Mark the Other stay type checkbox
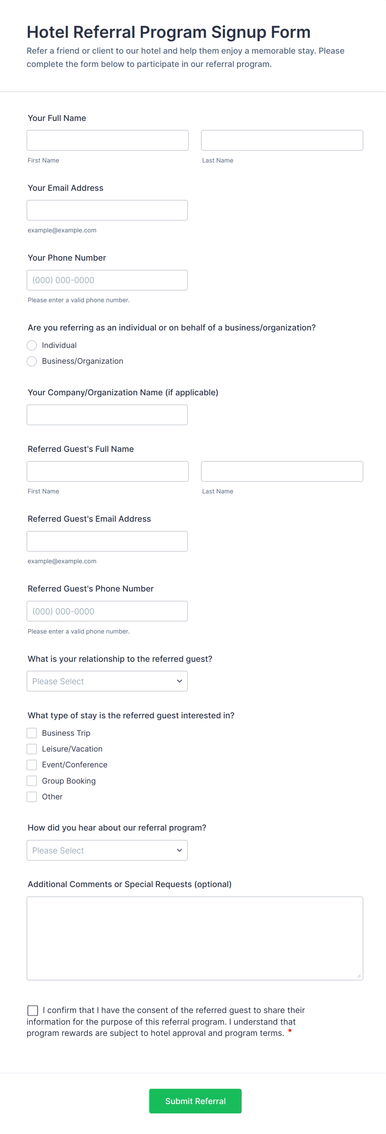Image resolution: width=386 pixels, height=1134 pixels. 32,796
